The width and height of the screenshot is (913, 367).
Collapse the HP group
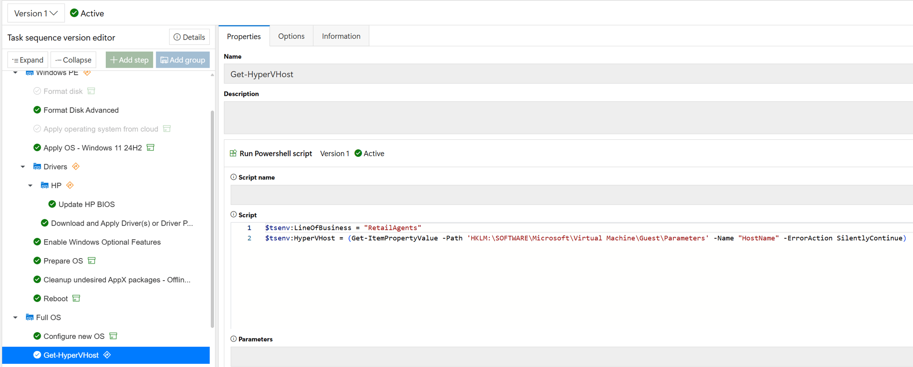(31, 185)
